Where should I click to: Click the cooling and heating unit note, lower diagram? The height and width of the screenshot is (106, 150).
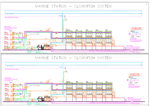(x=11, y=79)
